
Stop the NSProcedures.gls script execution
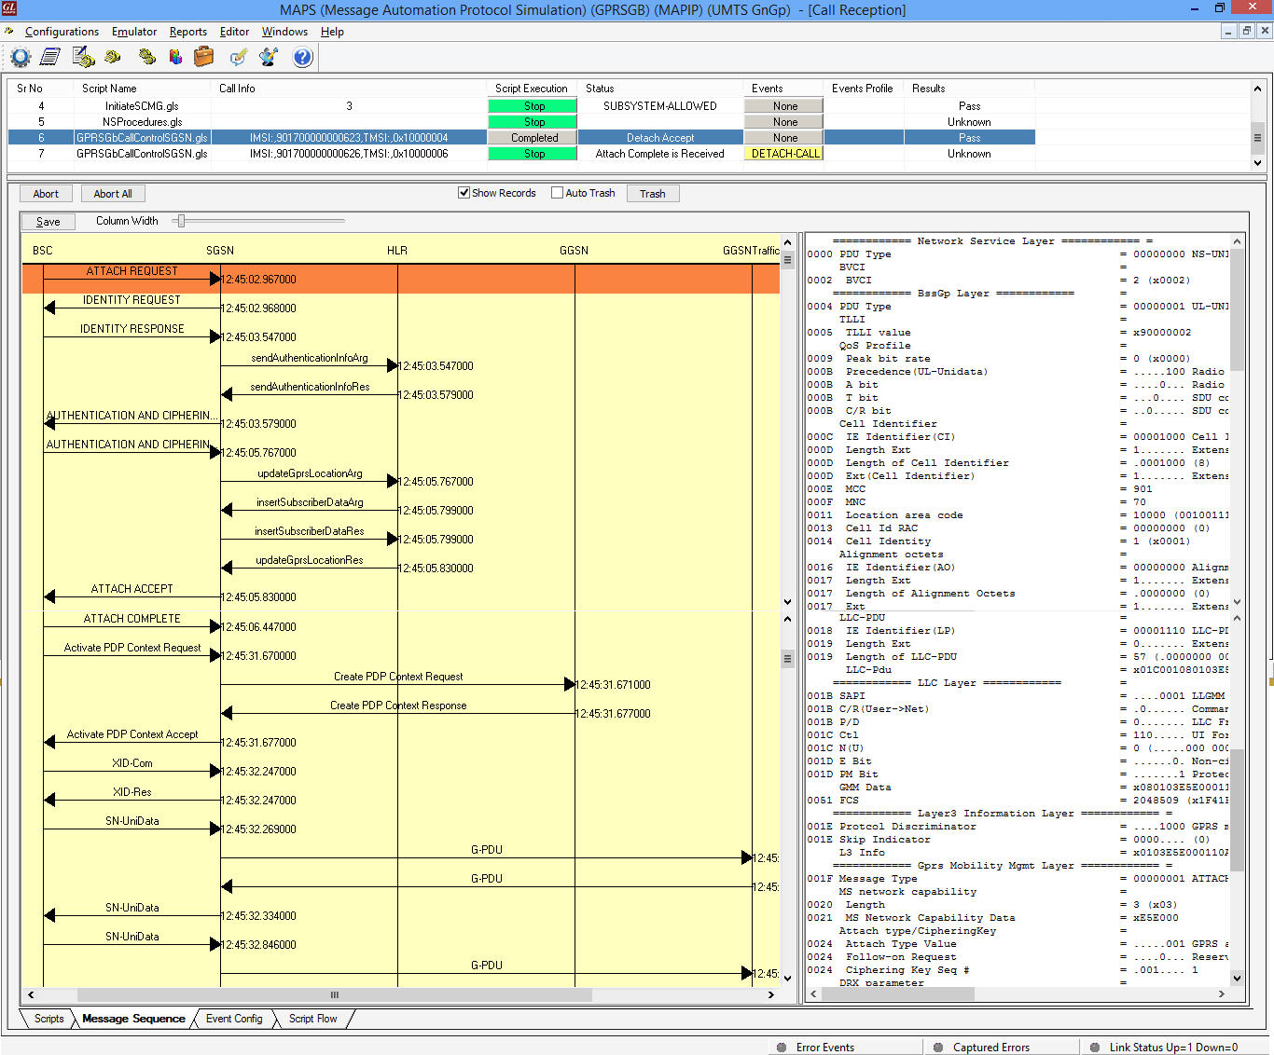533,122
